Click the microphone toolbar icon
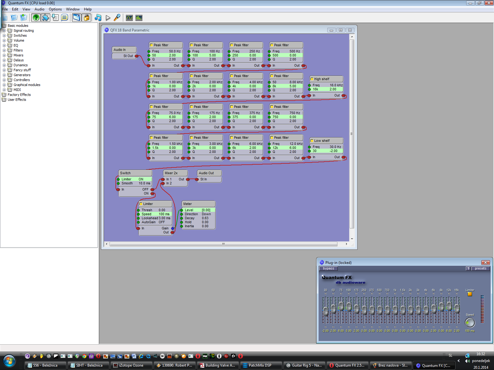Screen dimensions: 494x370 (x=117, y=18)
